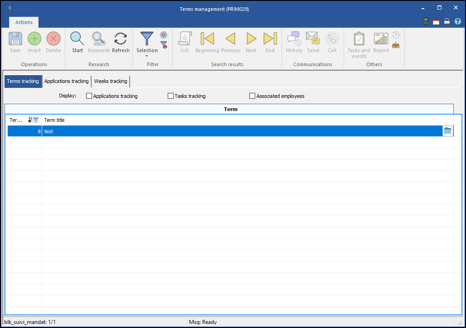Image resolution: width=466 pixels, height=328 pixels.
Task: Jump to End of search results
Action: pos(270,39)
